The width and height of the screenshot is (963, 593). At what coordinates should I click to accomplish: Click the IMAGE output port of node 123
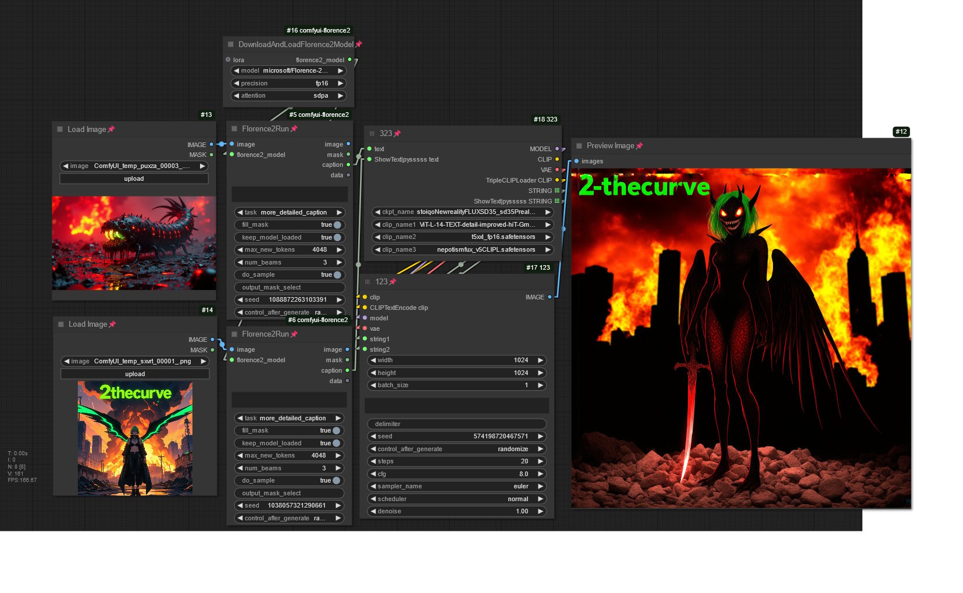pyautogui.click(x=550, y=297)
